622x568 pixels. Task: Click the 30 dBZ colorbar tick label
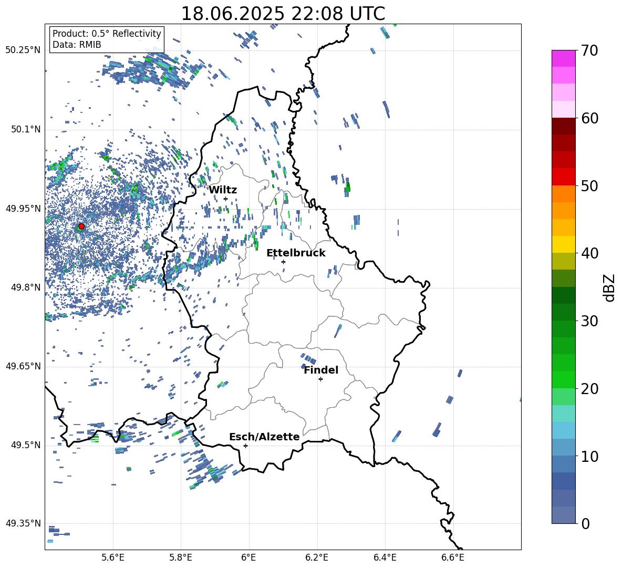[589, 321]
